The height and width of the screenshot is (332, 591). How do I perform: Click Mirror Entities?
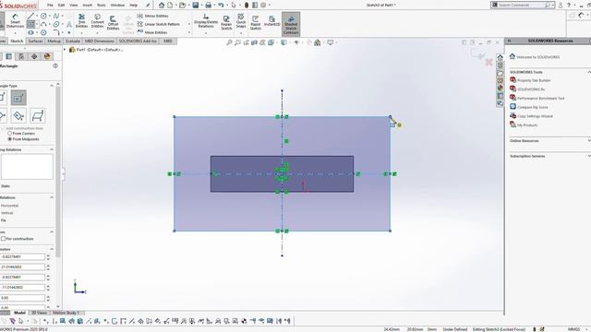pyautogui.click(x=152, y=16)
